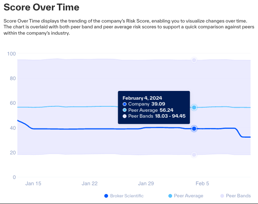Click the Feb 5 axis label

(x=202, y=184)
